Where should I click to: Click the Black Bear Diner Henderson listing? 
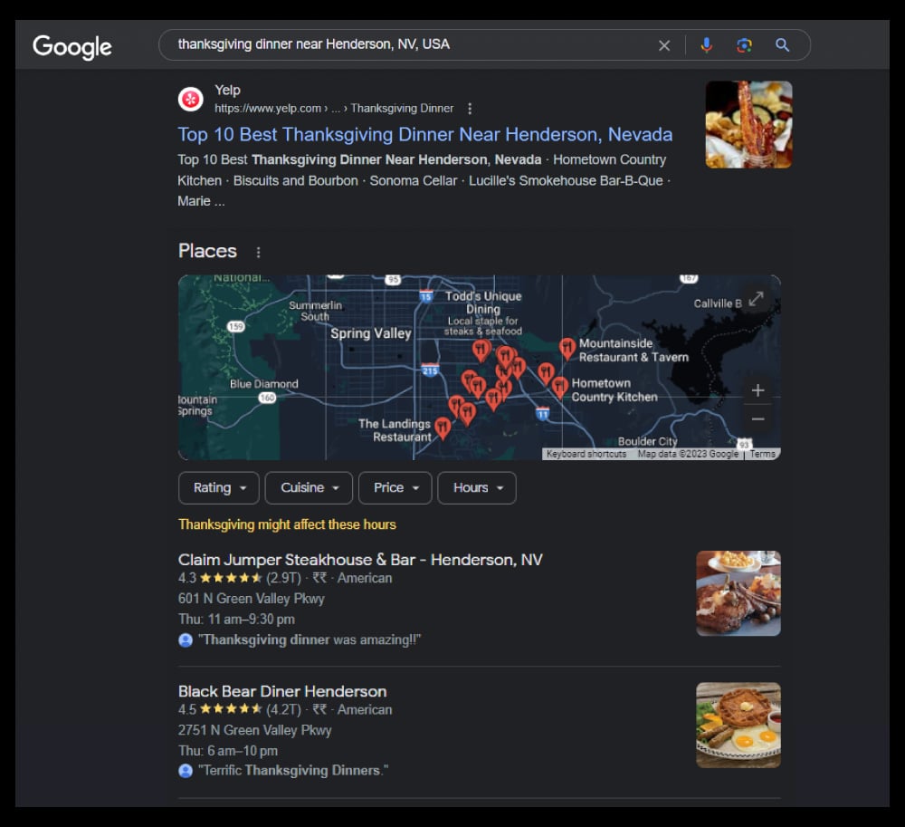[281, 690]
